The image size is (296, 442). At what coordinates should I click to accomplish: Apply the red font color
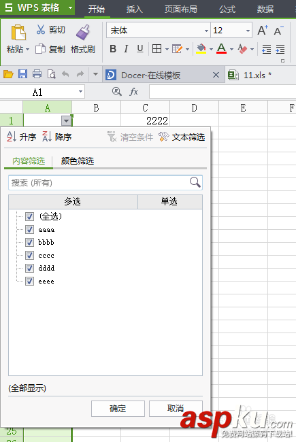pos(222,49)
